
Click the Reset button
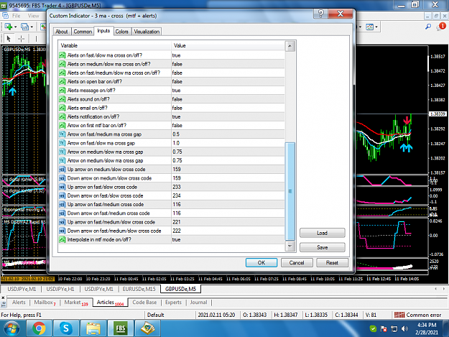pos(332,262)
